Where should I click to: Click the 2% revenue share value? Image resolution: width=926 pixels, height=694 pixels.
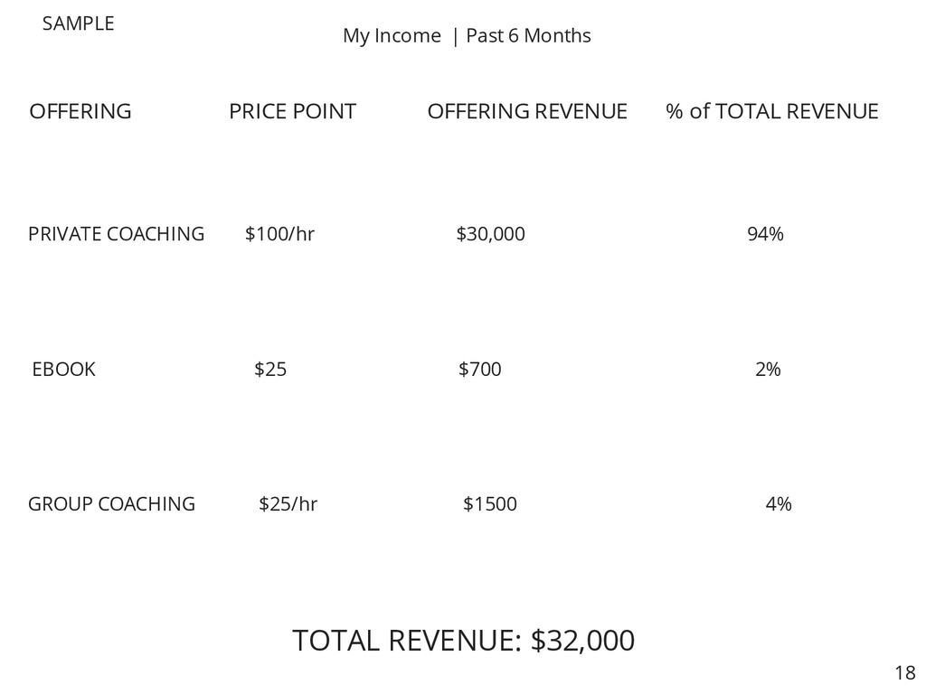(768, 370)
